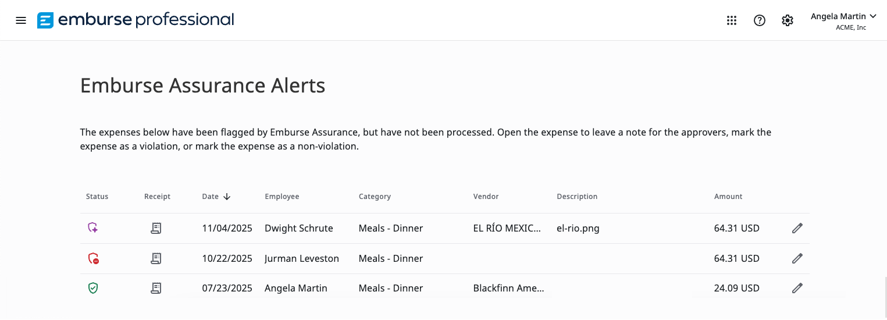Toggle the Date column sort arrow
Viewport: 887px width, 320px height.
[x=227, y=197]
